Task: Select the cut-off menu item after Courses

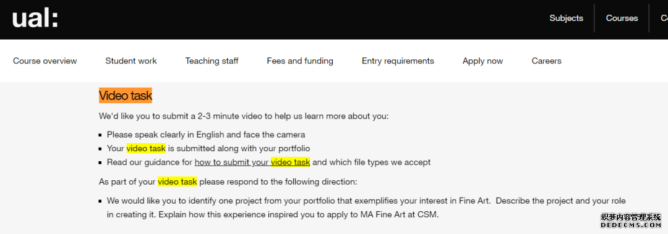Action: 664,19
